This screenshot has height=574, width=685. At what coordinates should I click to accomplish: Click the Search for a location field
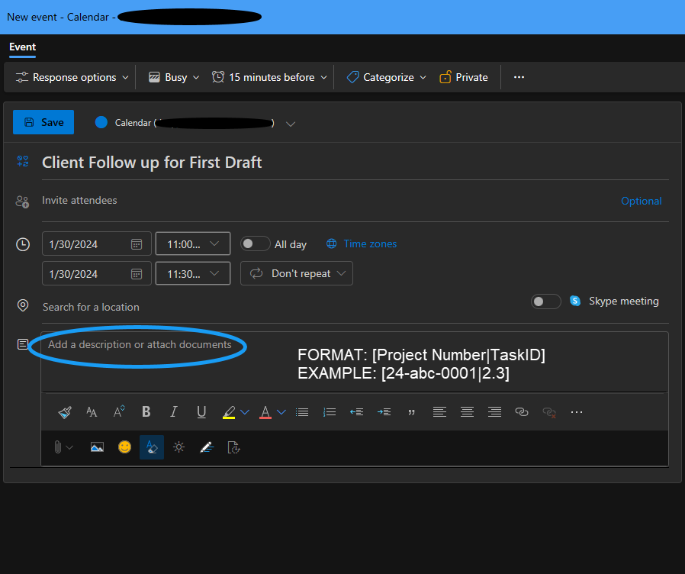(x=280, y=307)
